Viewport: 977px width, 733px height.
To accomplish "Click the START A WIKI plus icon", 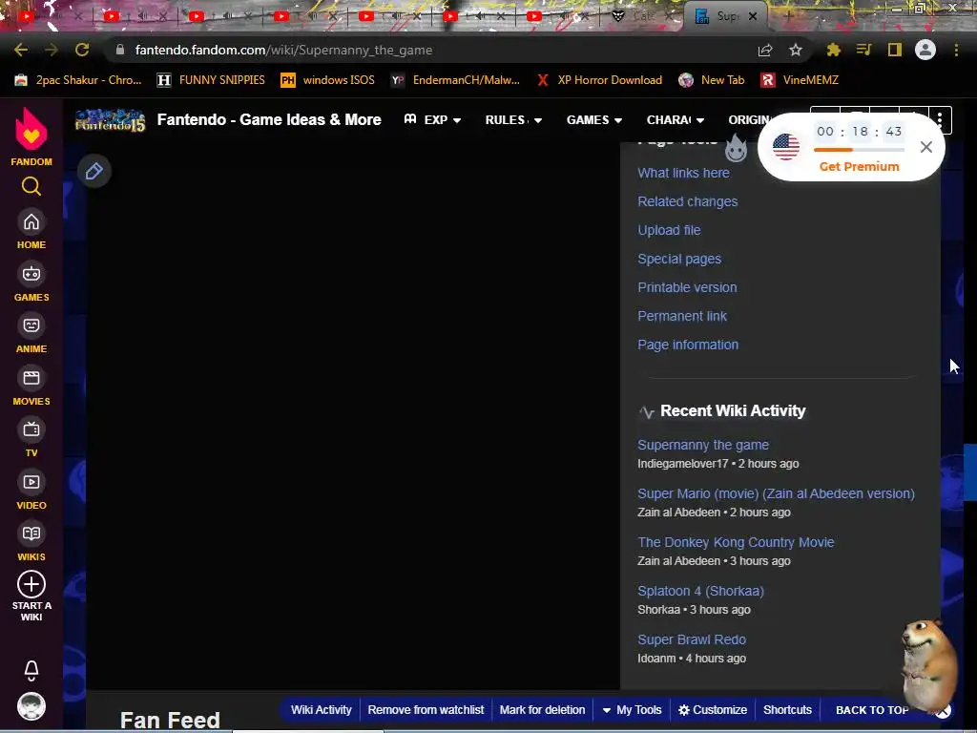I will (31, 584).
